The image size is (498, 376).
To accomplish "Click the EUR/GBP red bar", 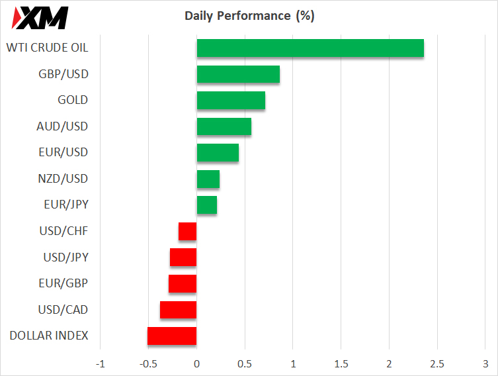I will [x=183, y=283].
